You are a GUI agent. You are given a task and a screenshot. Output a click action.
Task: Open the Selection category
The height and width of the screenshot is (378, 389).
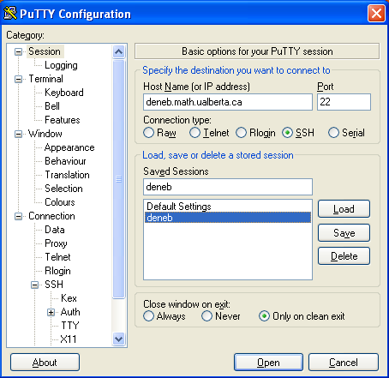coord(63,189)
